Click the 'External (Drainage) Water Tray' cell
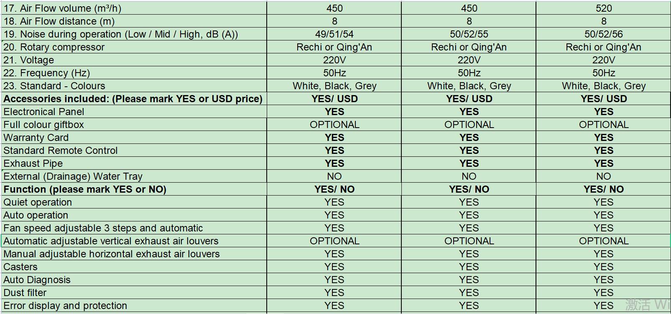Image resolution: width=671 pixels, height=314 pixels. 73,176
